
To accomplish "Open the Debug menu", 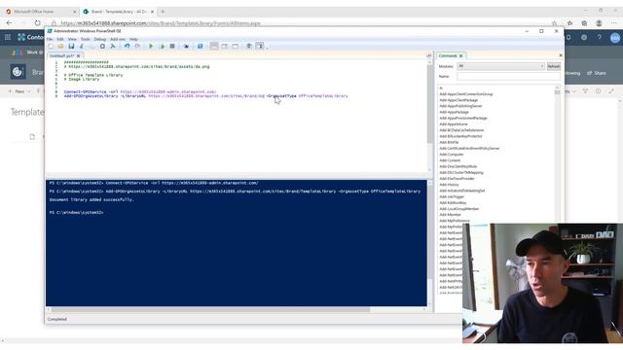I will (x=100, y=39).
